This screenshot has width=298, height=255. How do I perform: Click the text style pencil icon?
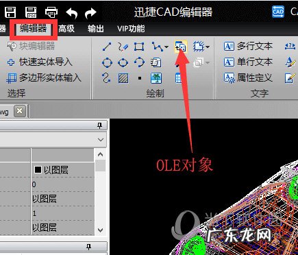(290, 62)
